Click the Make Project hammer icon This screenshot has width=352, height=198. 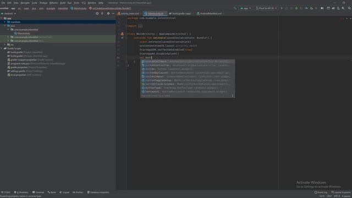tap(235, 8)
